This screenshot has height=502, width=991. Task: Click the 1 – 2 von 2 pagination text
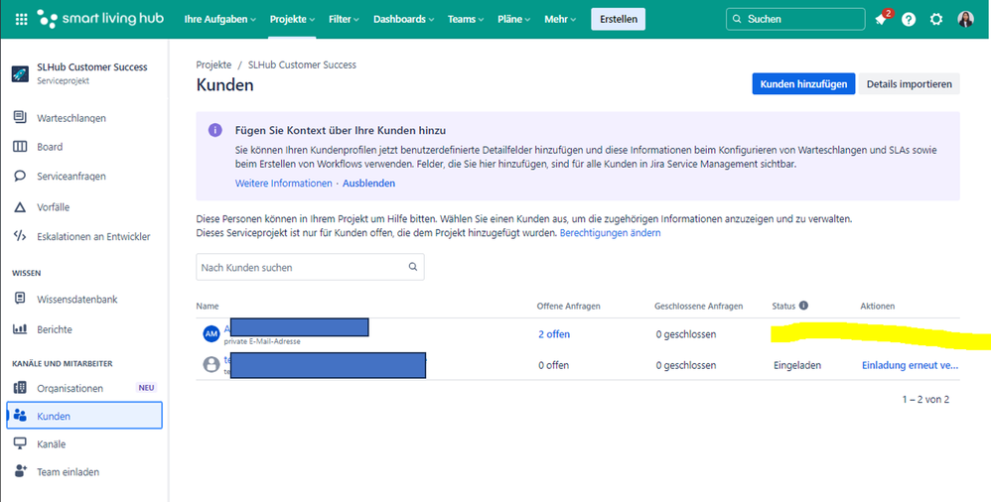[x=925, y=399]
